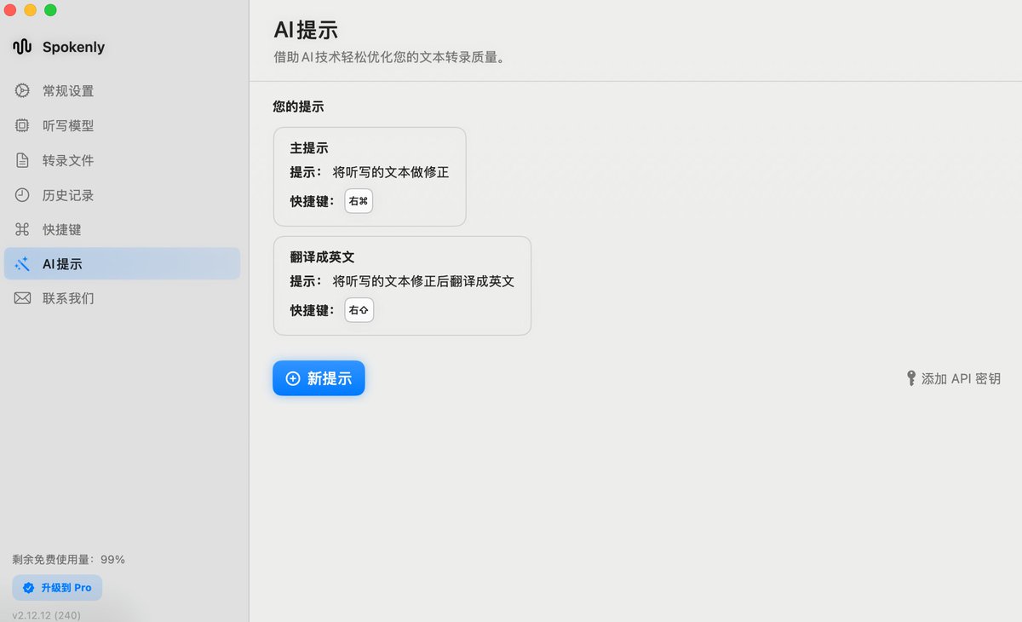Click the magic wand icon beside AI提示
The height and width of the screenshot is (622, 1022).
(22, 264)
